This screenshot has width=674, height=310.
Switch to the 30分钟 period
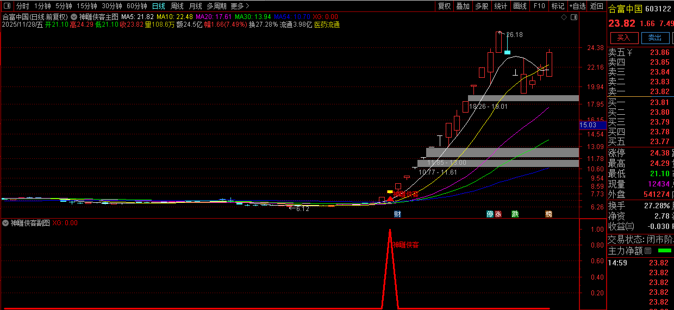point(112,6)
